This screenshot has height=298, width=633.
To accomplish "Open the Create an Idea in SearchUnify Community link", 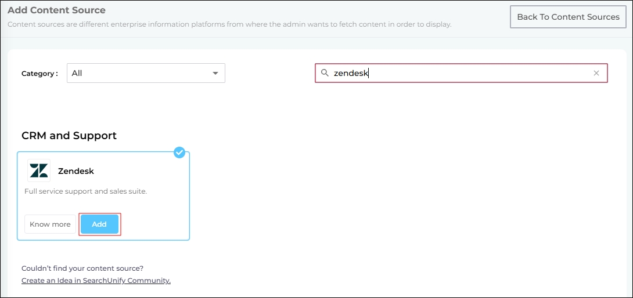I will coord(96,281).
